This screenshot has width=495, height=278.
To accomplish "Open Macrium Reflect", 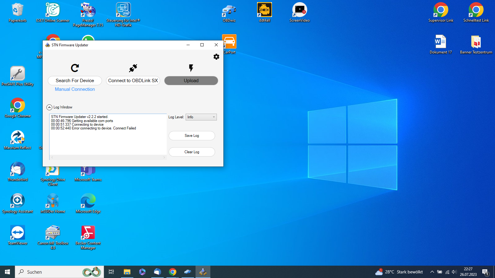I will coord(17,137).
